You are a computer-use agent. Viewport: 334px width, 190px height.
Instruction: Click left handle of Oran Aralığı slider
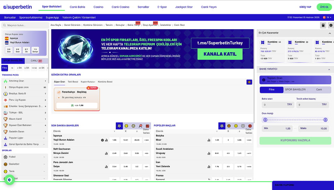point(265,120)
